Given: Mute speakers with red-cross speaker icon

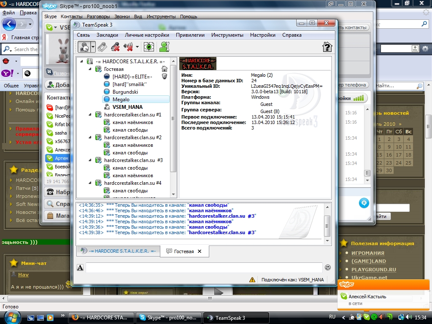Looking at the screenshot, I should pos(128,47).
